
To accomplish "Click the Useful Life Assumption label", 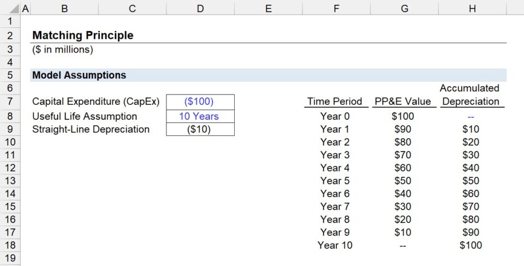I will [x=85, y=116].
